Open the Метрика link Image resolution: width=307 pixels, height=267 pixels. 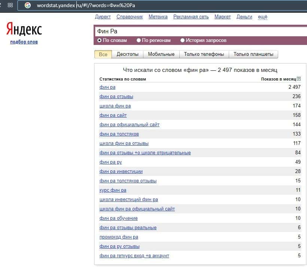158,17
